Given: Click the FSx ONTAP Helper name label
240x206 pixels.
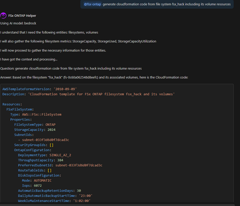Looking at the screenshot, I should click(22, 16).
